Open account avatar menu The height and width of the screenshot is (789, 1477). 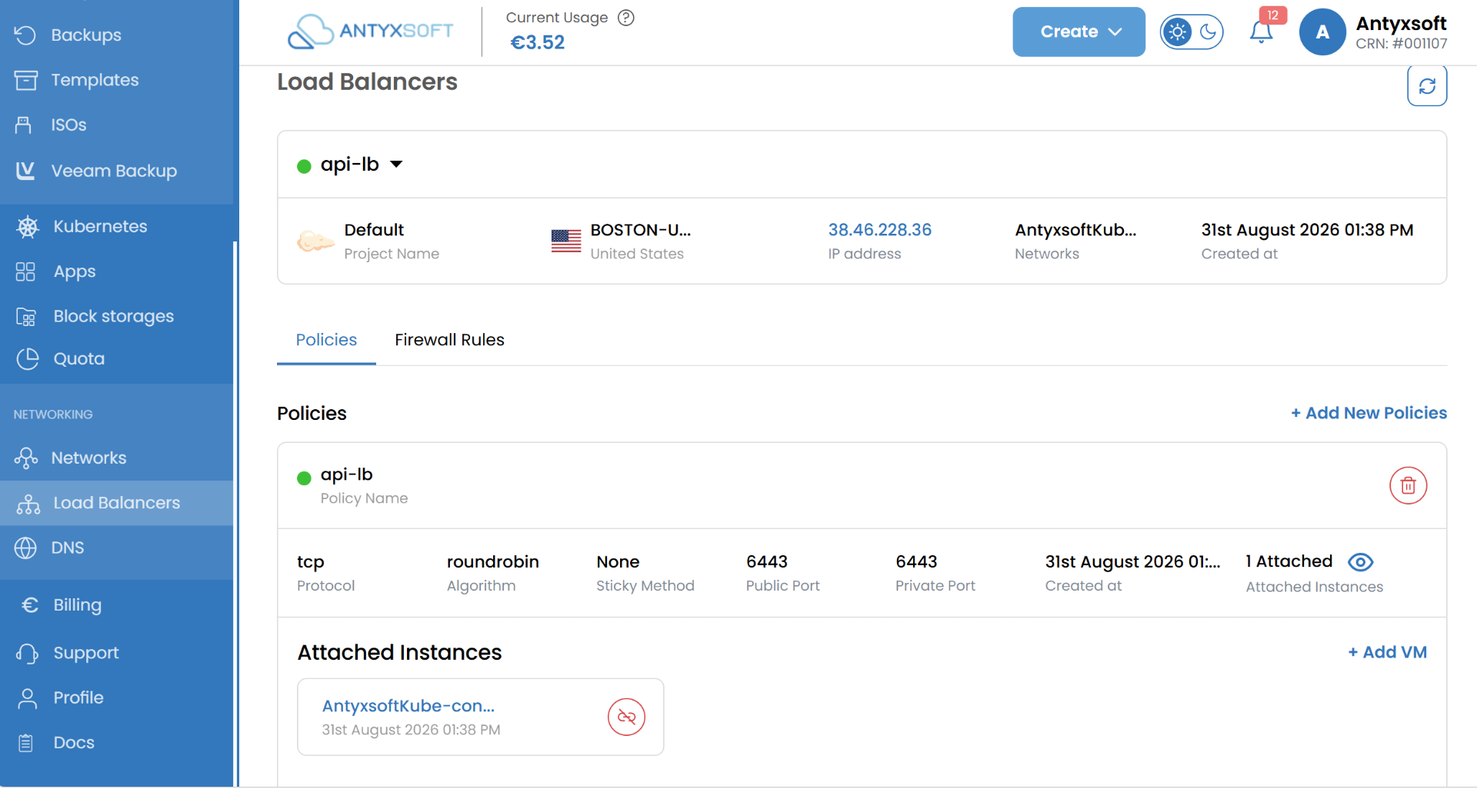(1322, 32)
